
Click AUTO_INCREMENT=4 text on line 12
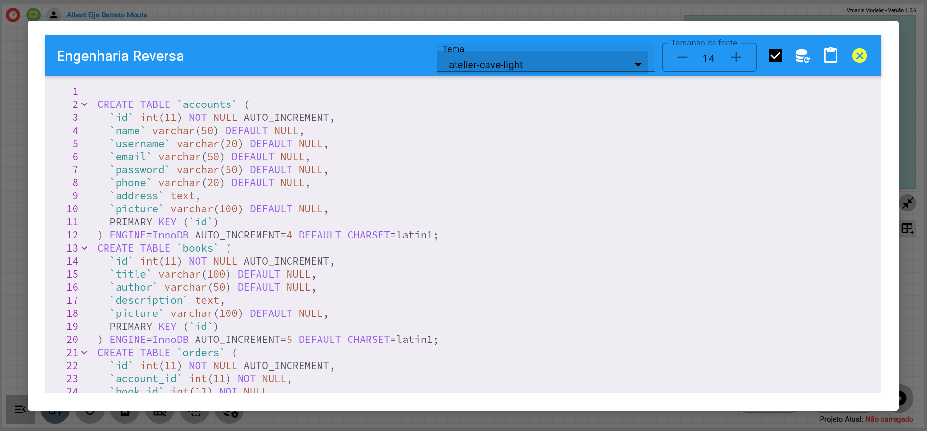tap(243, 235)
